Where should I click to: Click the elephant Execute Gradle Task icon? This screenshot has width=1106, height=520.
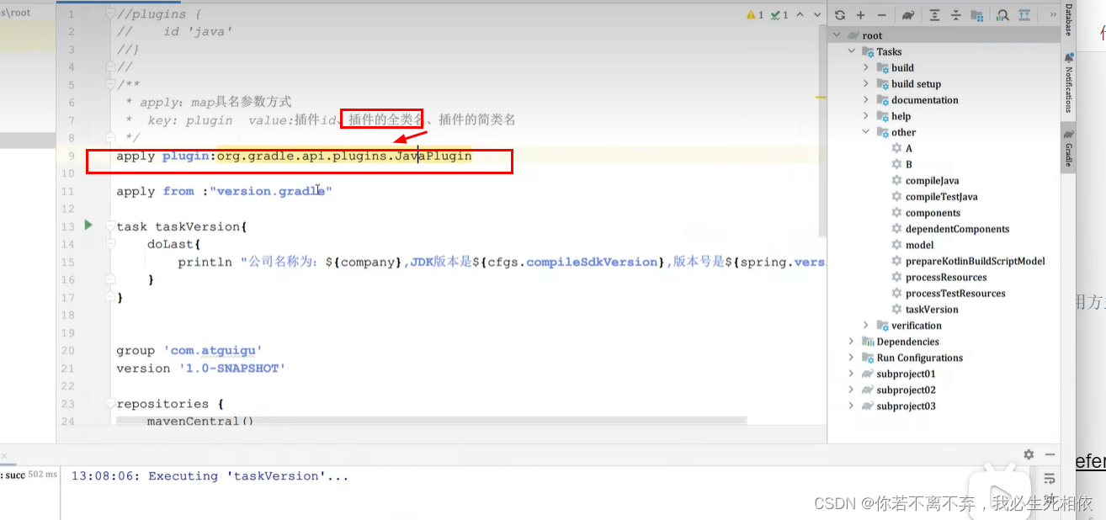click(x=908, y=15)
